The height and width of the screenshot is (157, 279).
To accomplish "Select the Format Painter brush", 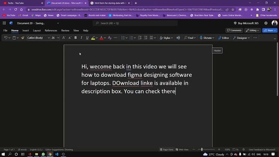I will point(23,38).
